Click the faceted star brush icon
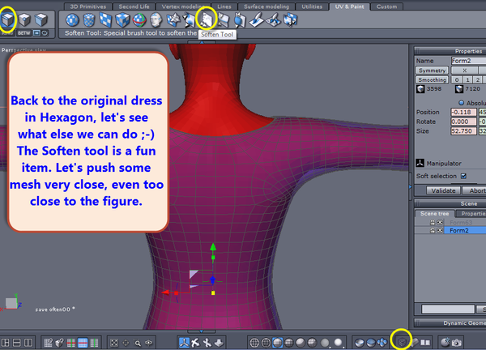The height and width of the screenshot is (350, 486). (173, 19)
